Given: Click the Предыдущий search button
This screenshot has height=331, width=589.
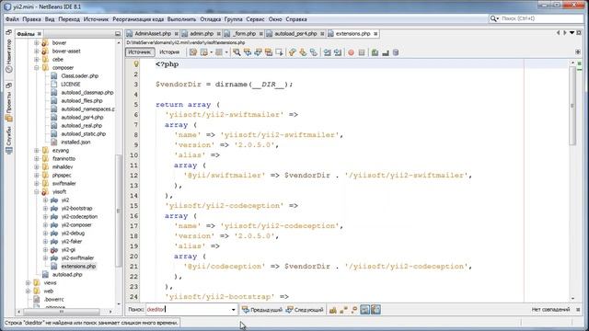Looking at the screenshot, I should pyautogui.click(x=261, y=310).
